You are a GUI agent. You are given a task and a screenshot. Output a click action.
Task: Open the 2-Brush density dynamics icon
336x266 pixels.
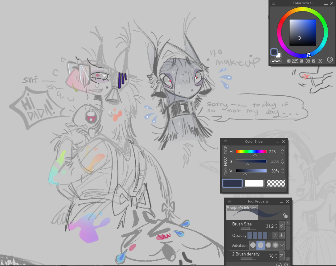coord(281,256)
